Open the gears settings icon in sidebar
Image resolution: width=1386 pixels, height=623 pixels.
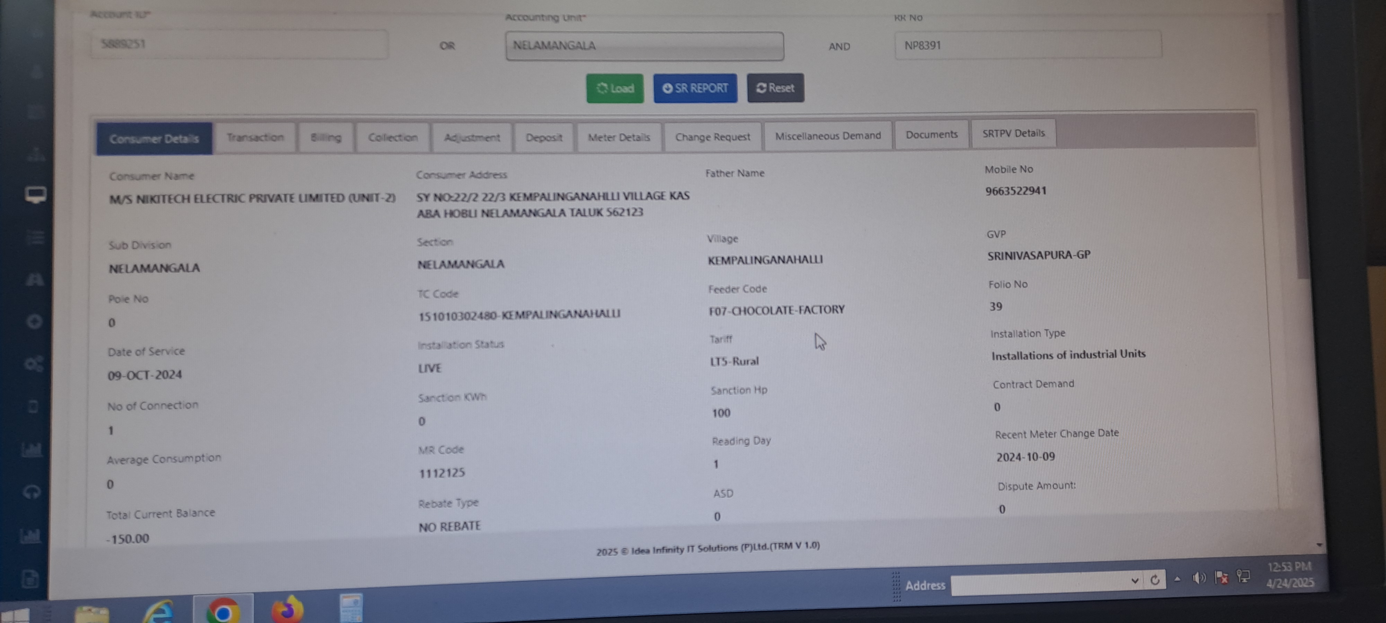coord(34,364)
